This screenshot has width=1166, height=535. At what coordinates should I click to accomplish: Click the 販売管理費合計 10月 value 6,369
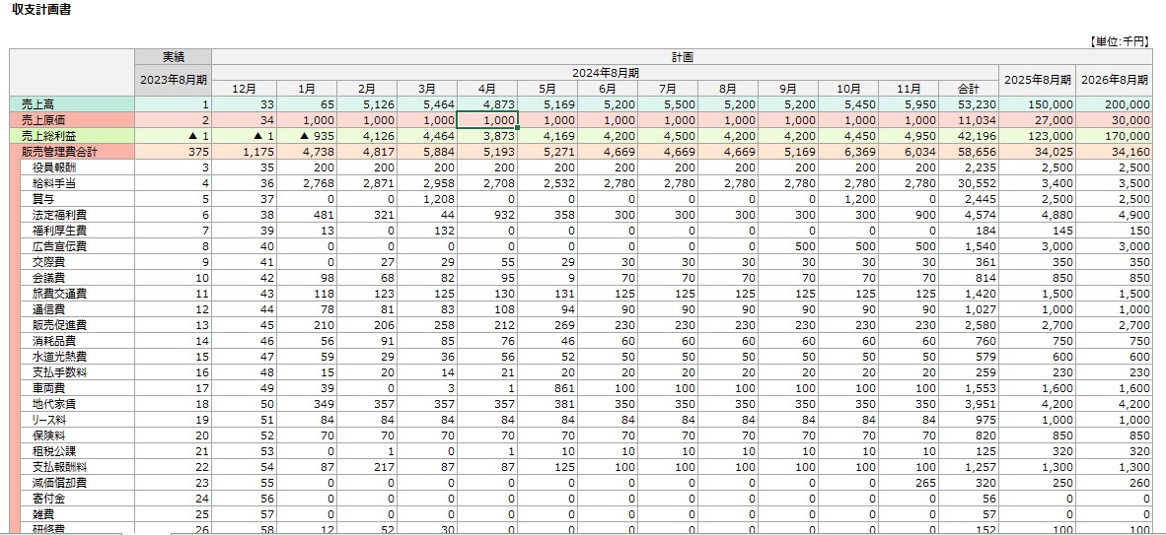[x=848, y=152]
